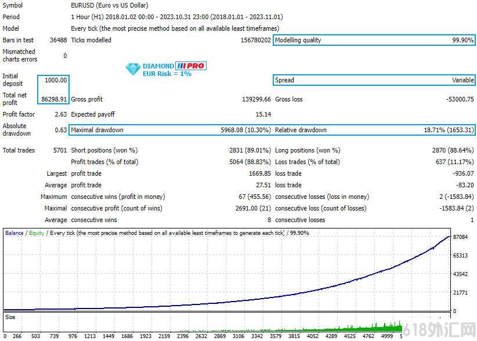This screenshot has width=477, height=341.
Task: Click the DIAMOND III PRO label
Action: (175, 66)
